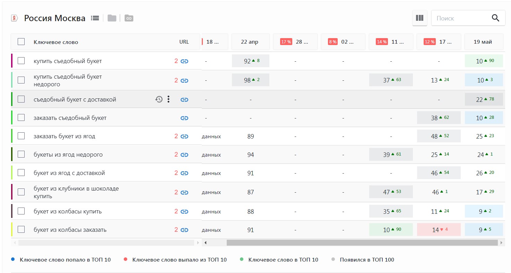511x273 pixels.
Task: Open URL link for 'заказать букет из ягод'
Action: (x=184, y=136)
